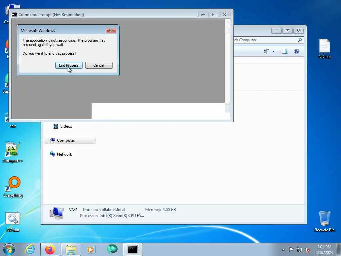Screen dimensions: 341x256
Task: Open Firefox from taskbar
Action: [50, 249]
